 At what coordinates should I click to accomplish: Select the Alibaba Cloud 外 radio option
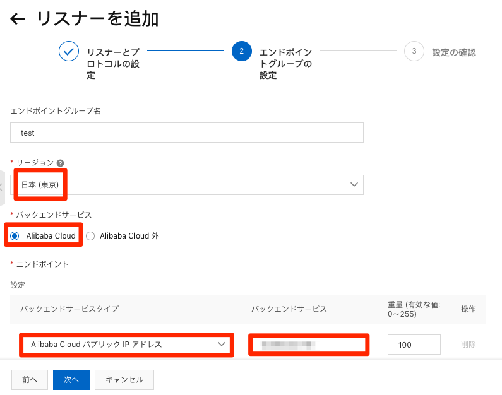pyautogui.click(x=90, y=236)
